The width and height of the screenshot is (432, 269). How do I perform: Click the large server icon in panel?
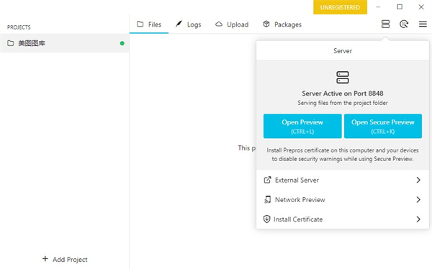pos(343,78)
